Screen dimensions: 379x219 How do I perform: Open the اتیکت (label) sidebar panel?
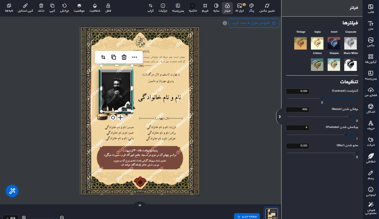pos(371,141)
